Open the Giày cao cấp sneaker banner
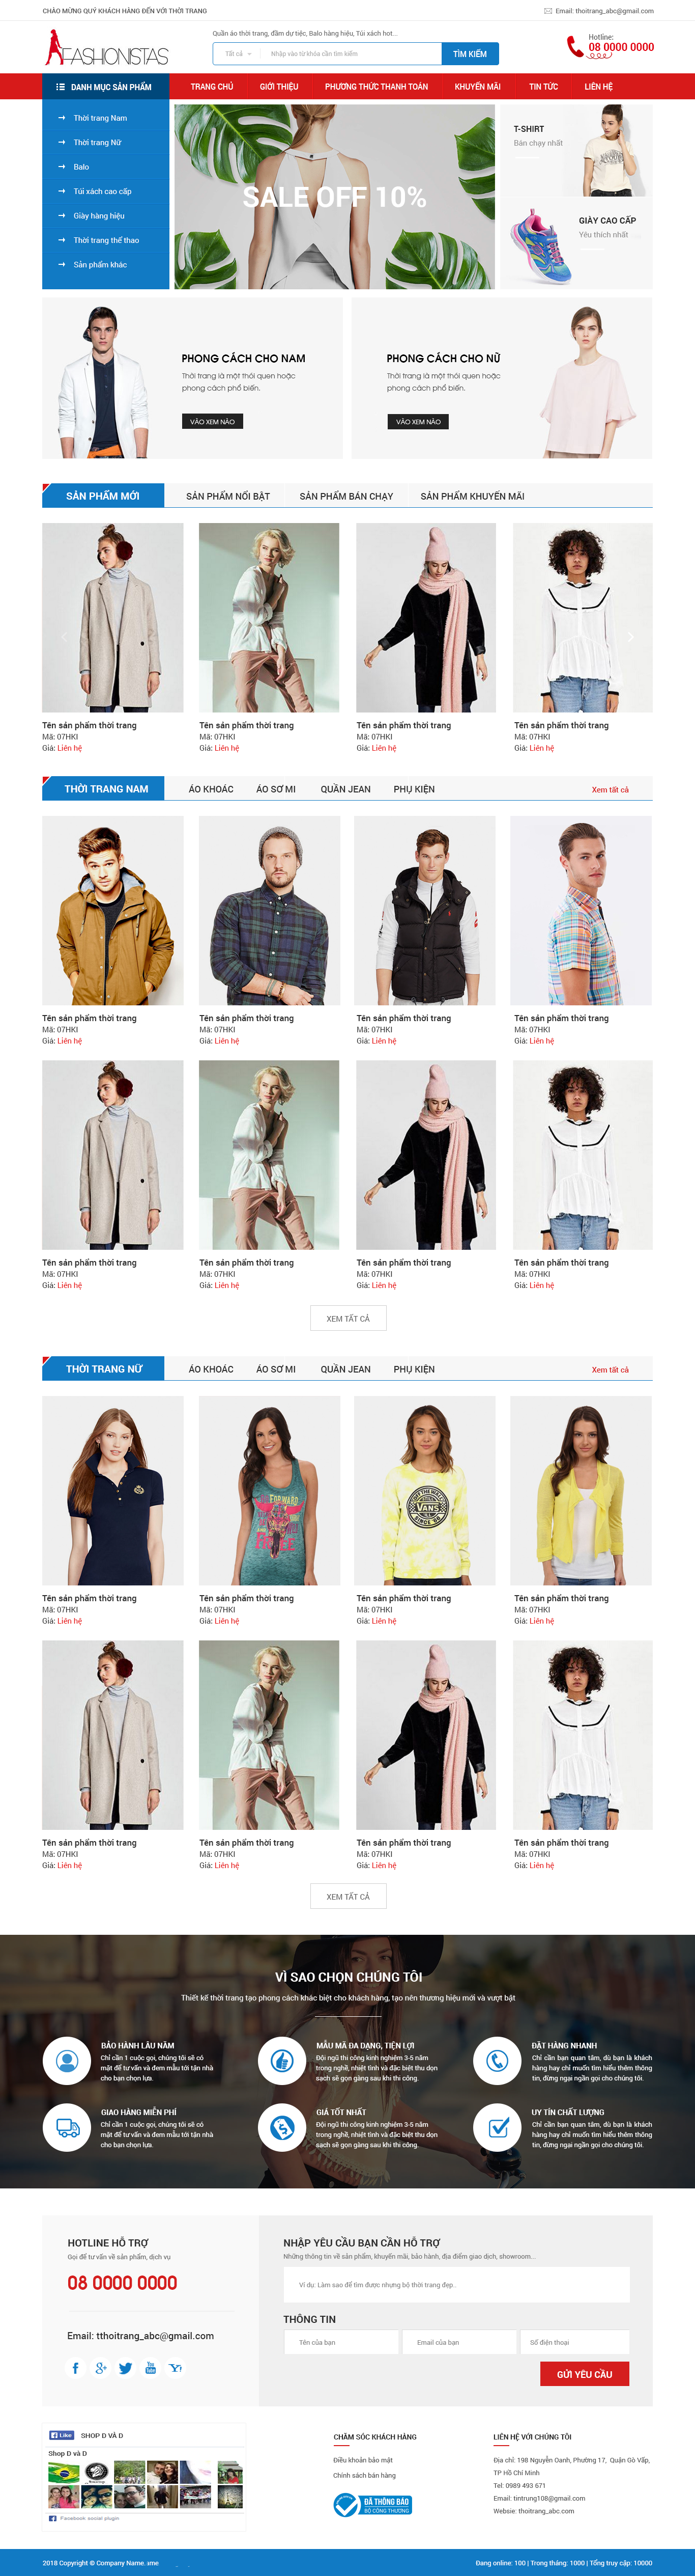The height and width of the screenshot is (2576, 695). click(x=576, y=243)
